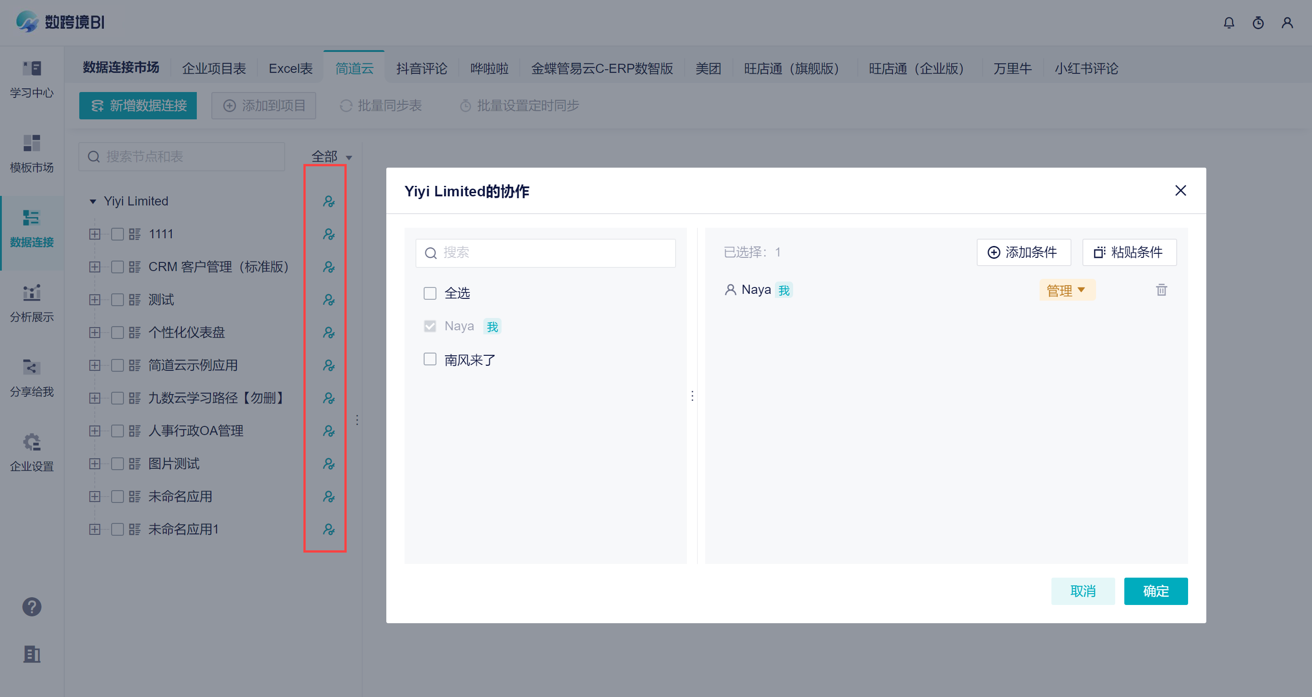Open collaboration icon for CRM 客户管理
This screenshot has height=697, width=1312.
coord(328,267)
